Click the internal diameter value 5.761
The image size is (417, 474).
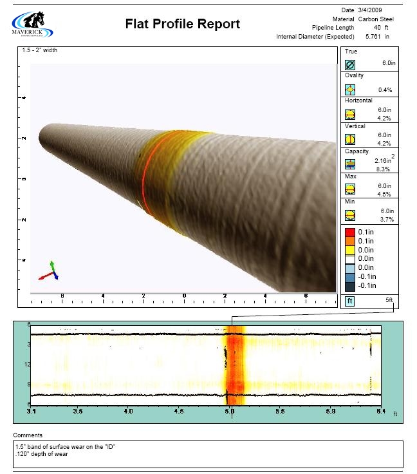coord(373,37)
